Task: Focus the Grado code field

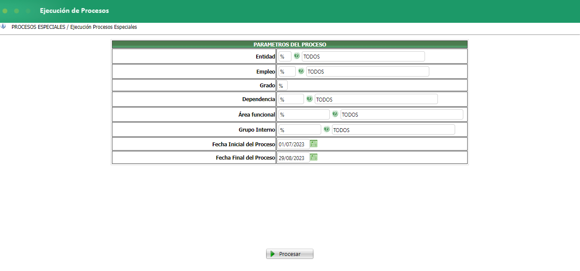Action: (282, 85)
